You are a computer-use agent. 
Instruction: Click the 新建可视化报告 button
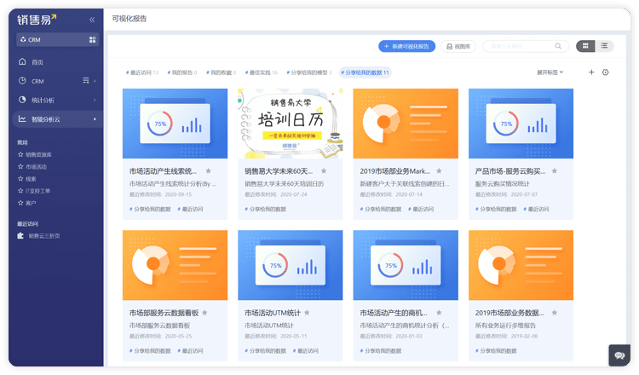[x=406, y=46]
